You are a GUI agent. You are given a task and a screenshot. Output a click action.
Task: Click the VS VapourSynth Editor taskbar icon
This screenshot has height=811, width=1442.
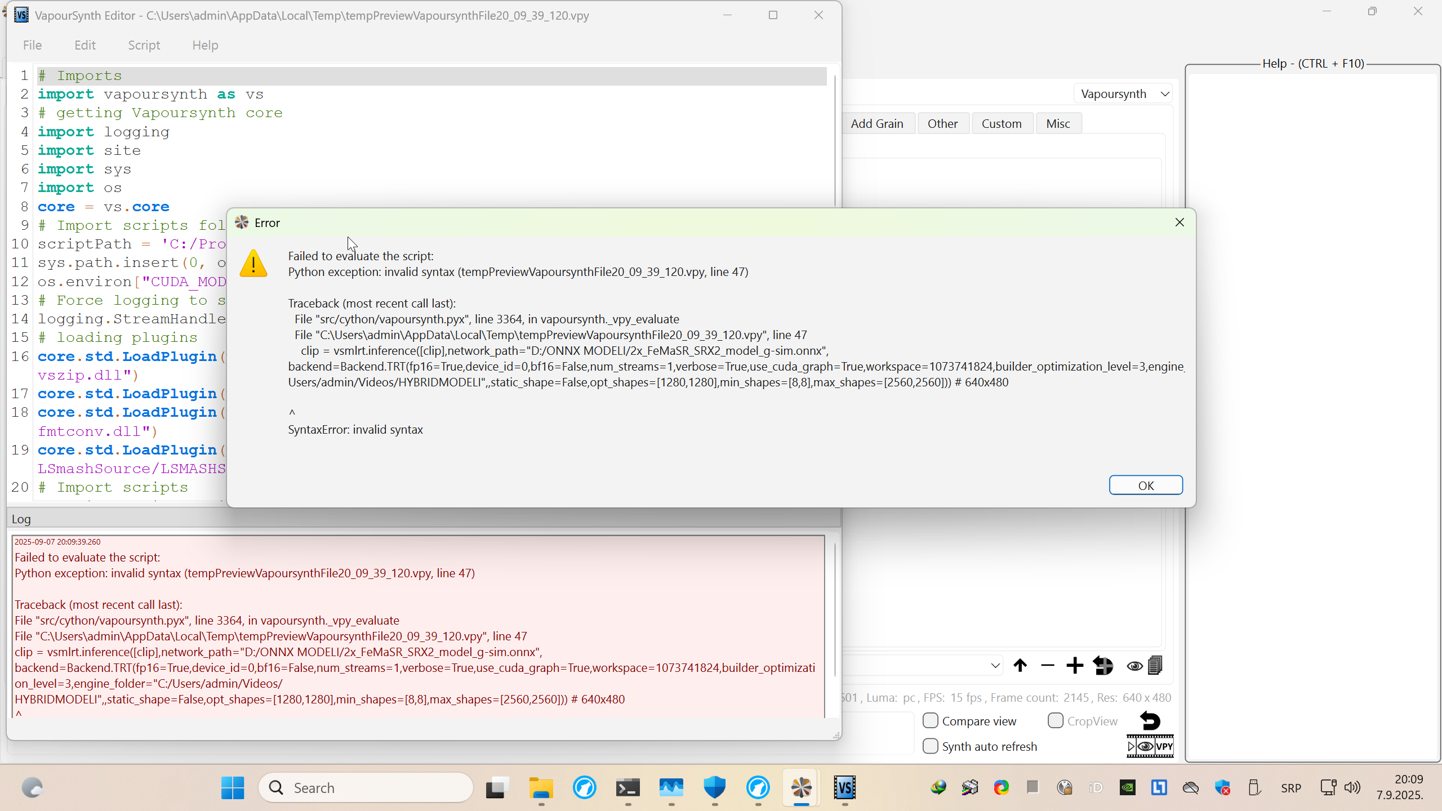tap(844, 787)
